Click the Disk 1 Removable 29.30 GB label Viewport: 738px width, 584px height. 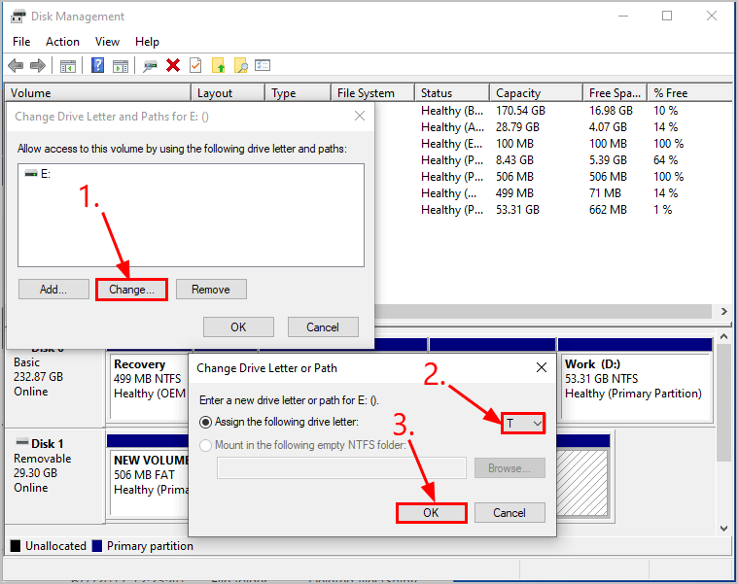(x=53, y=475)
